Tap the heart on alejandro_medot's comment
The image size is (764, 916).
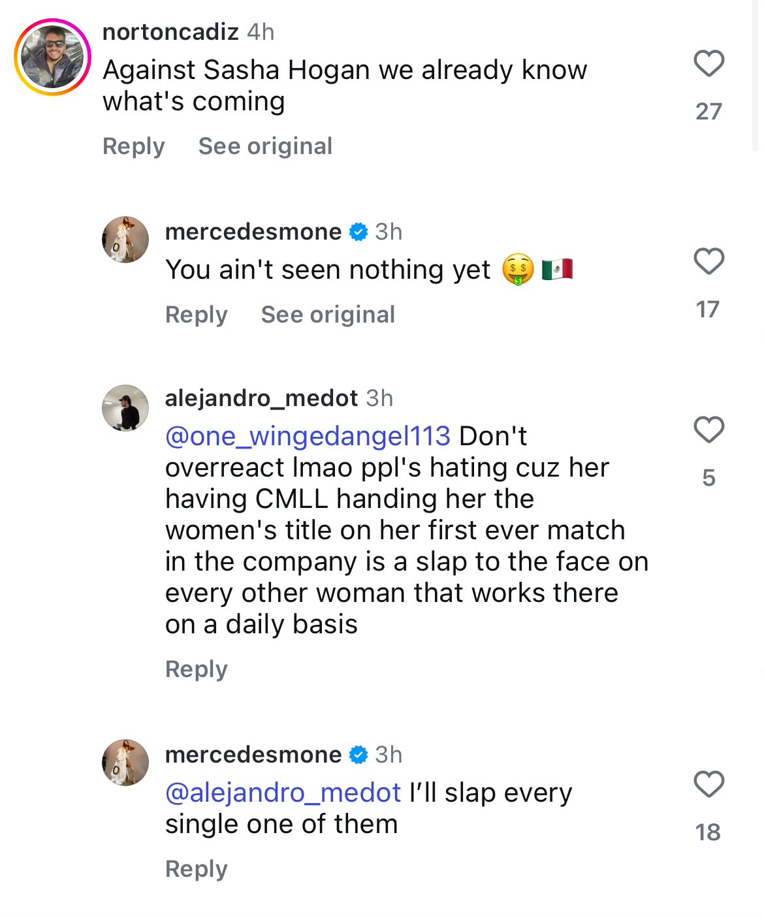coord(708,430)
